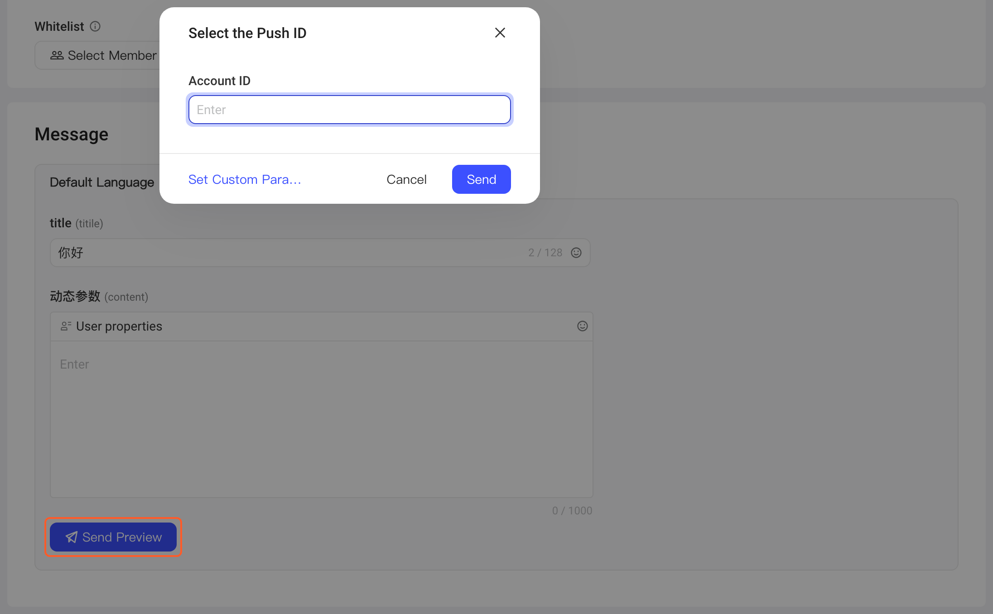Viewport: 993px width, 614px height.
Task: Click the Message section heading
Action: [72, 134]
